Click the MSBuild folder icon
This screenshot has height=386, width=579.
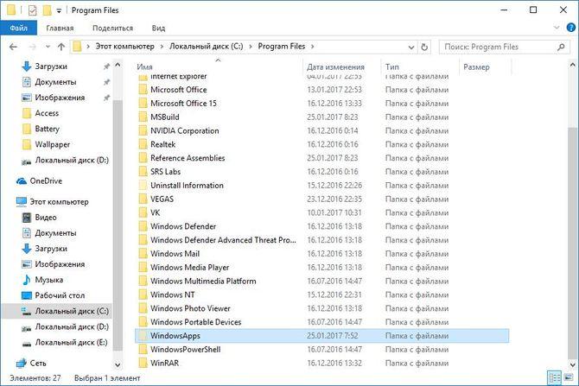(x=143, y=117)
